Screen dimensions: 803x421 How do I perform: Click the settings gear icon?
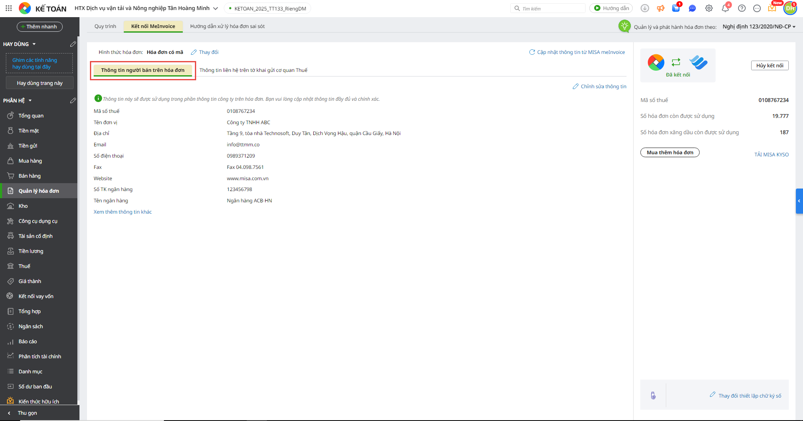pos(709,8)
